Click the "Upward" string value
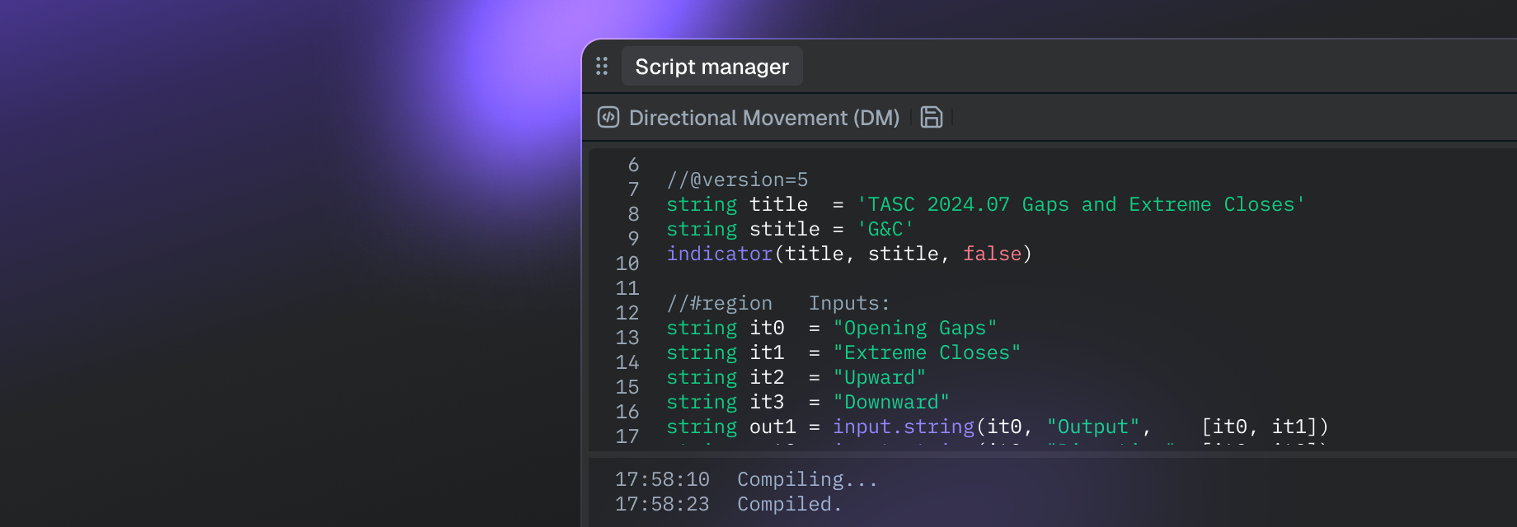 [x=880, y=377]
